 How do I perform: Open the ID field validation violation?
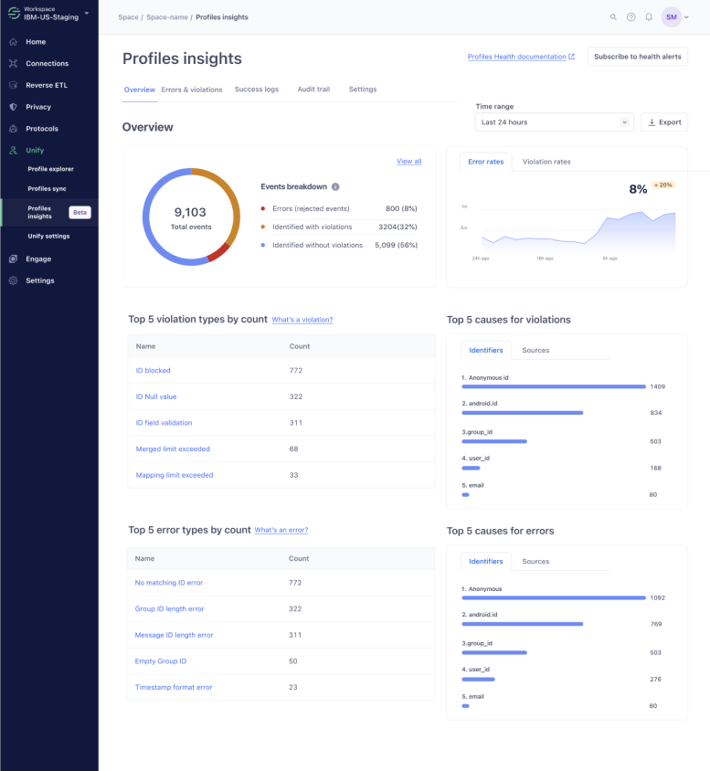pos(164,422)
